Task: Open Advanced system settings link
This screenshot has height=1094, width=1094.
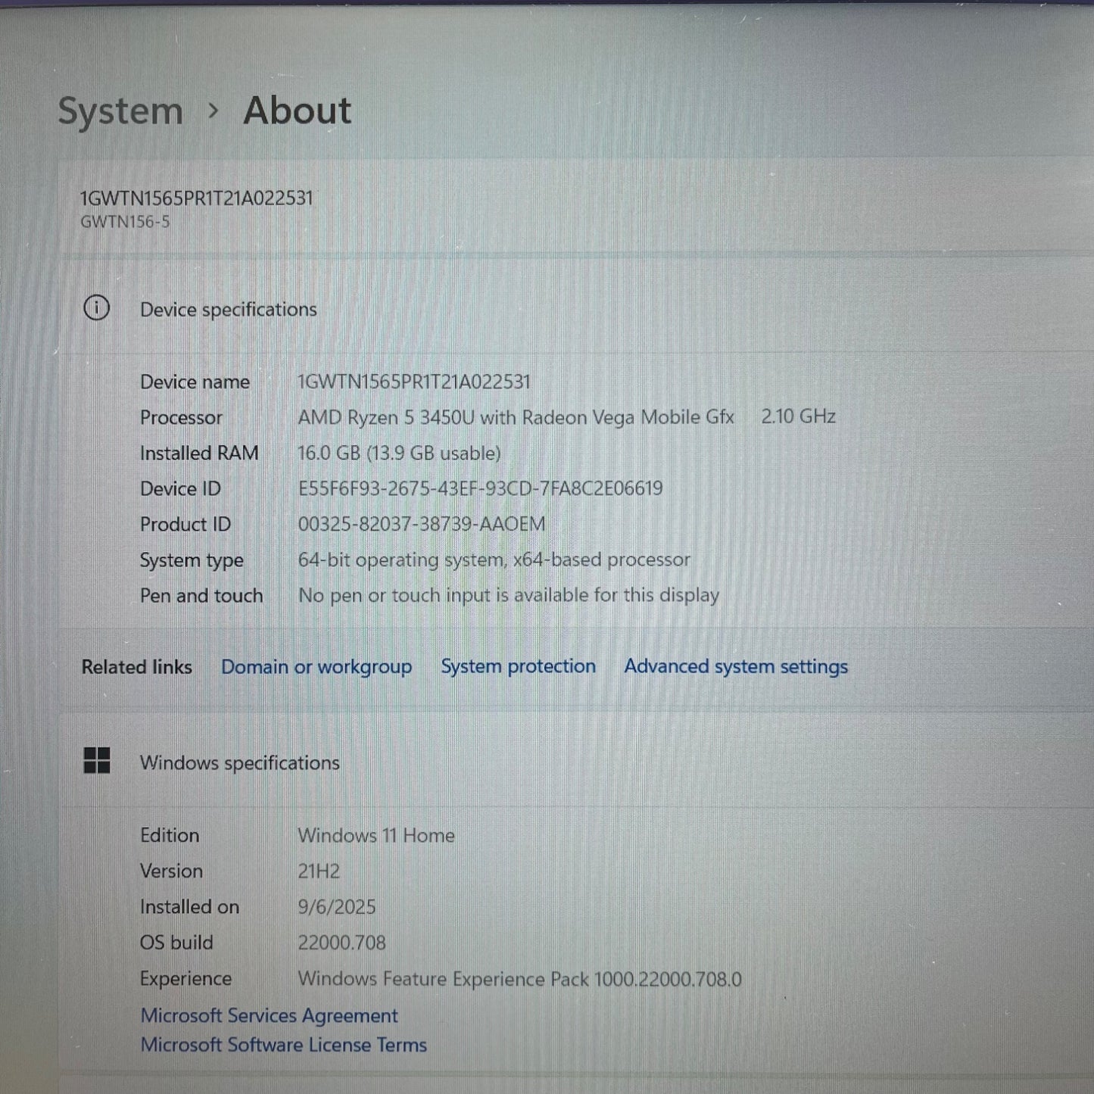Action: click(736, 666)
